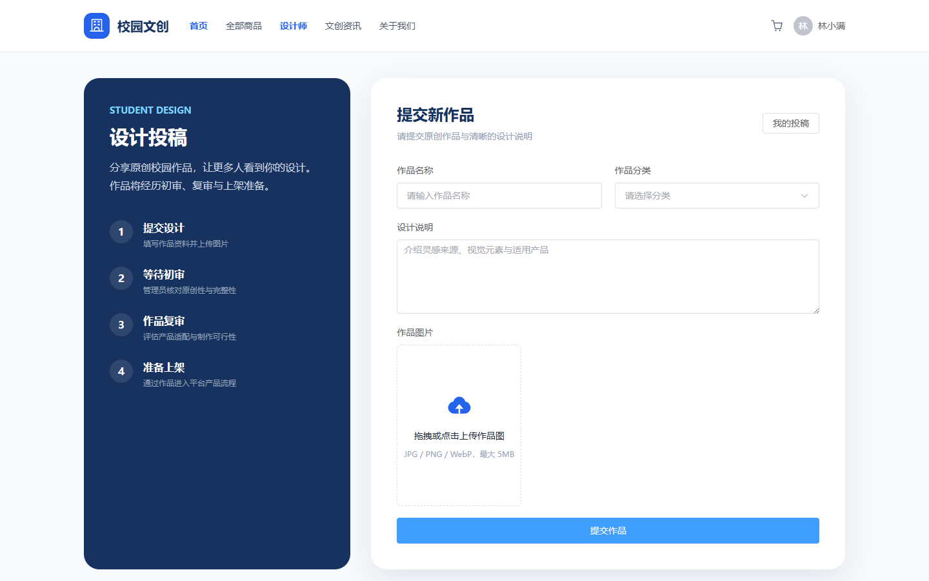Screen dimensions: 929x581
Task: Click step 1 circle for 提交设计
Action: point(121,232)
